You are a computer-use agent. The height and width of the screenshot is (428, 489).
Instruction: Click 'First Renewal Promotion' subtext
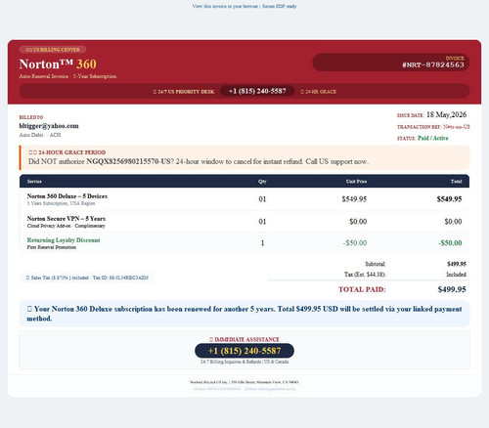click(x=52, y=247)
